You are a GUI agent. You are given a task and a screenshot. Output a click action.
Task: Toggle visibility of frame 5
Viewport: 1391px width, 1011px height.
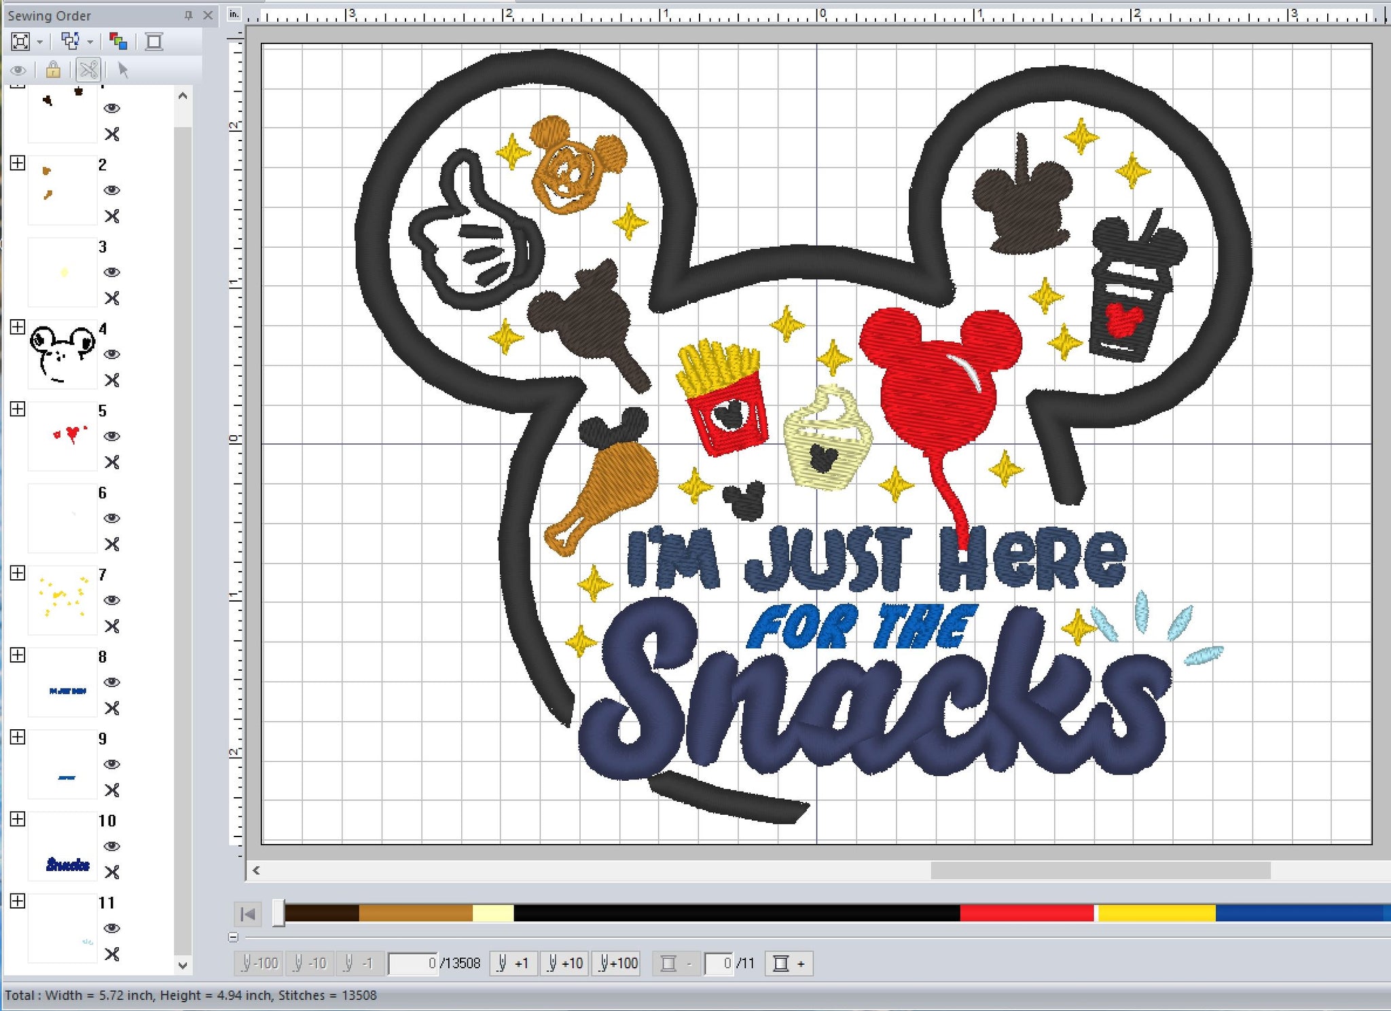coord(112,436)
